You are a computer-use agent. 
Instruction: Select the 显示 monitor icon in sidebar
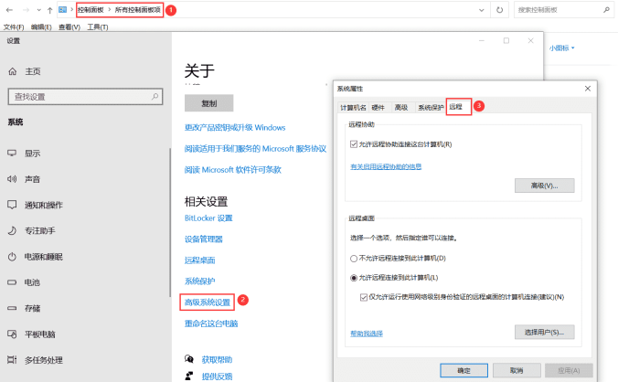(x=12, y=153)
